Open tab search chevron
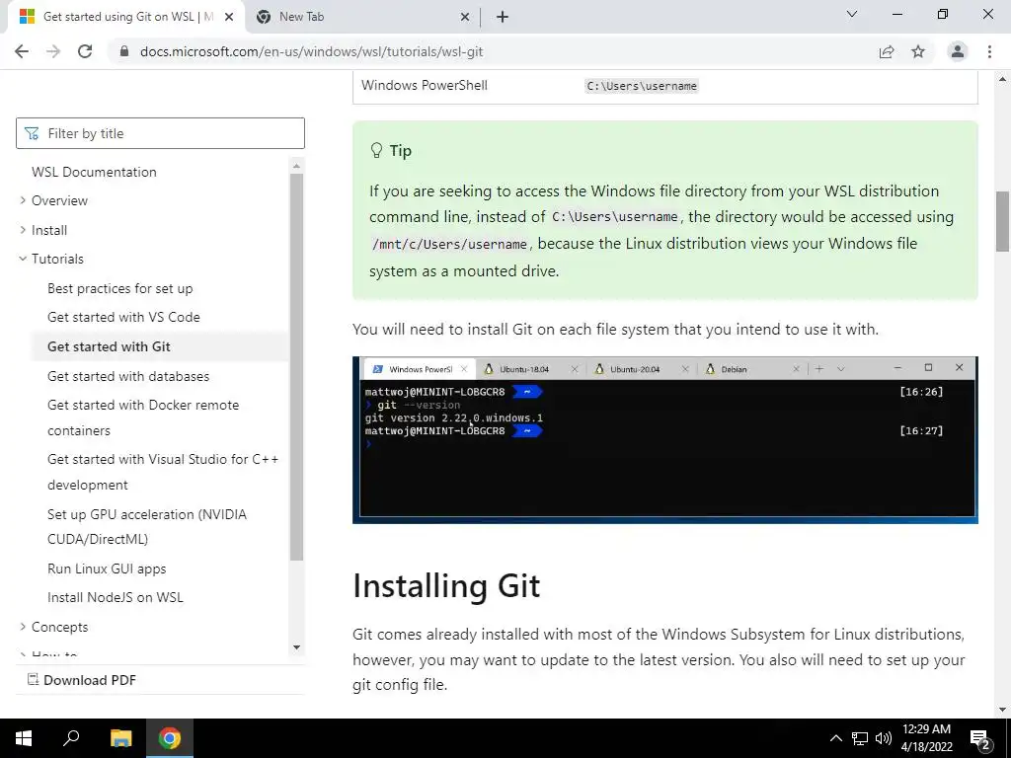 [x=852, y=14]
